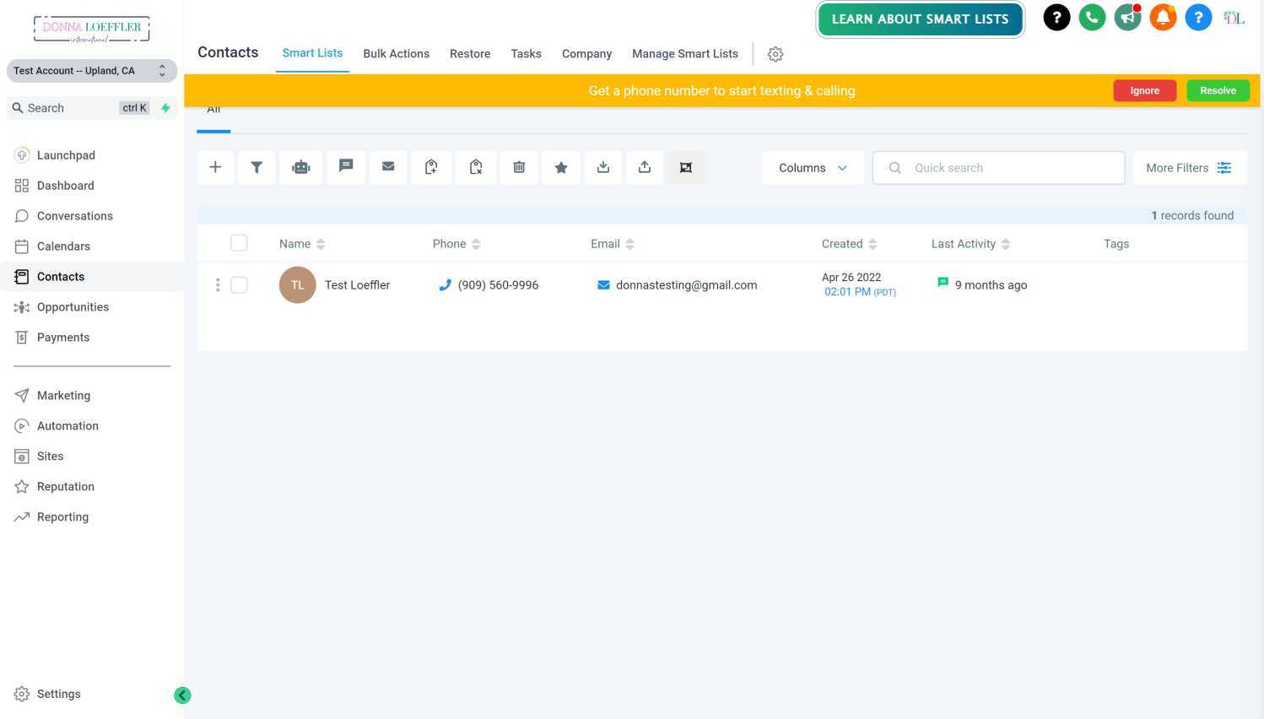Expand More Filters options
Image resolution: width=1264 pixels, height=719 pixels.
1189,167
